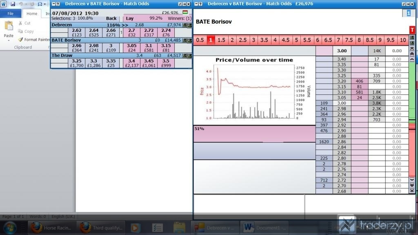Open the quick access toolbar dropdown arrow
Image resolution: width=418 pixels, height=235 pixels.
45,4
